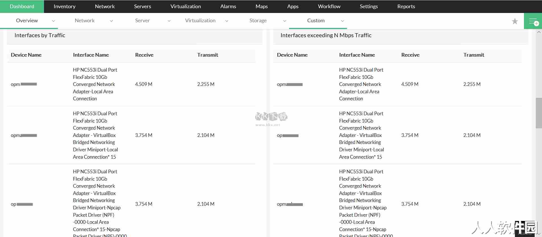The height and width of the screenshot is (237, 542).
Task: Switch to the Virtualization dashboard sub-tab
Action: pyautogui.click(x=200, y=21)
